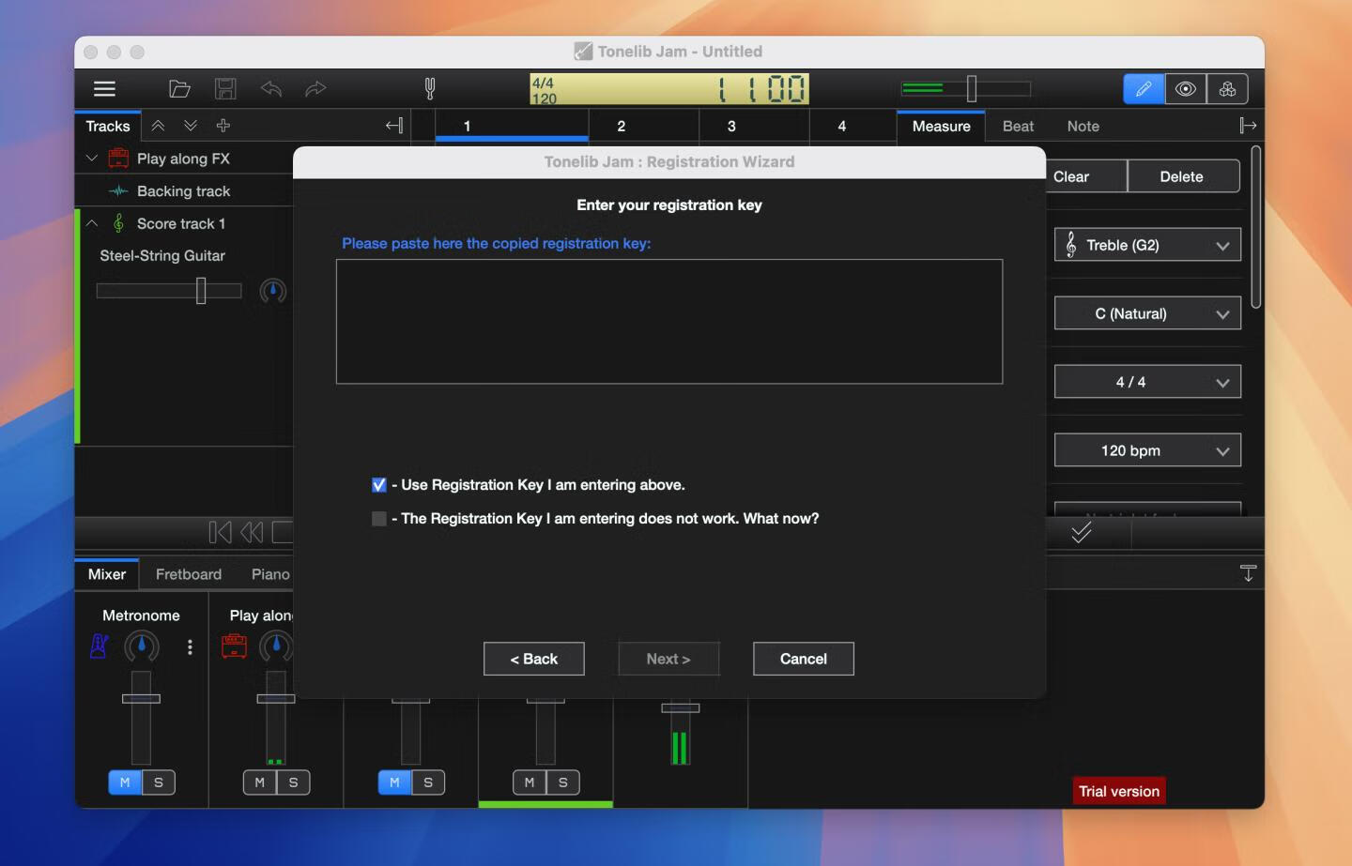
Task: Activate the pencil edit mode
Action: pos(1144,89)
